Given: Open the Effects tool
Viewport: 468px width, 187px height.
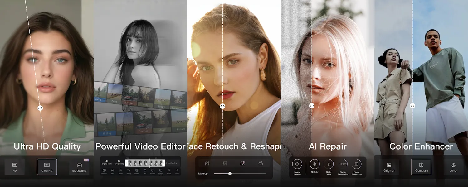Looking at the screenshot, I should pyautogui.click(x=177, y=170).
